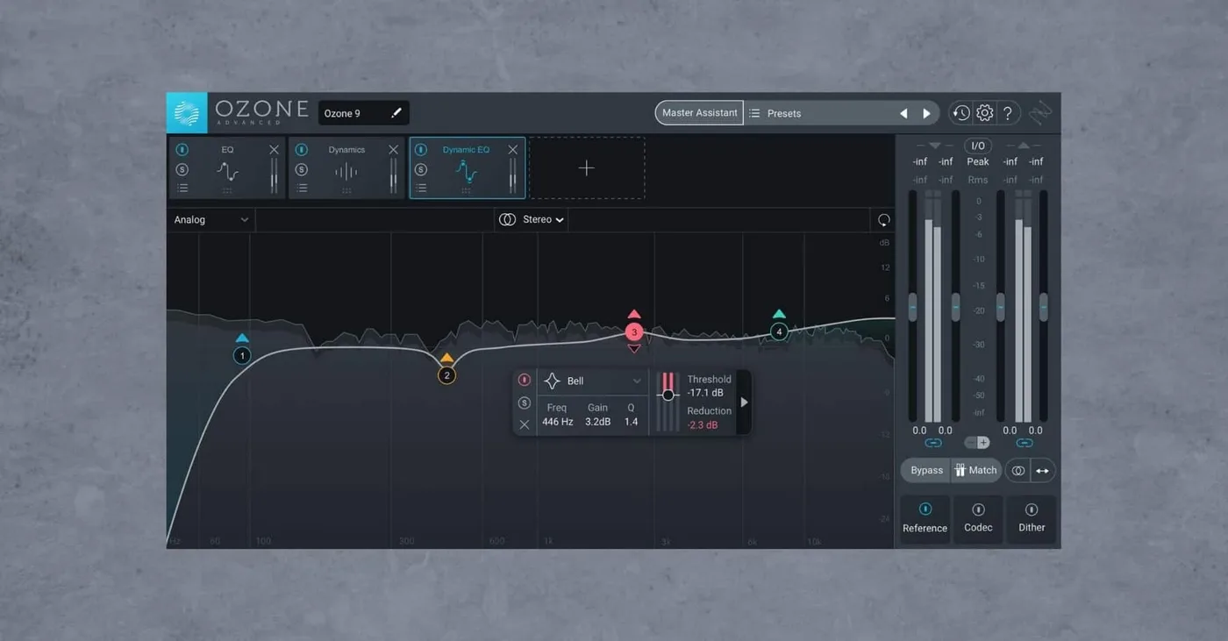
Task: Click the question mark help icon
Action: coord(1008,113)
